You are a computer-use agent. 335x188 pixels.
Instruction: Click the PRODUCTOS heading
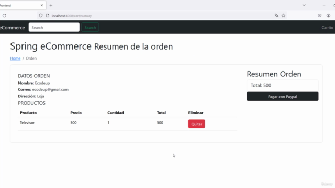click(x=31, y=103)
